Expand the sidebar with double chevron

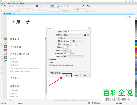5,17
